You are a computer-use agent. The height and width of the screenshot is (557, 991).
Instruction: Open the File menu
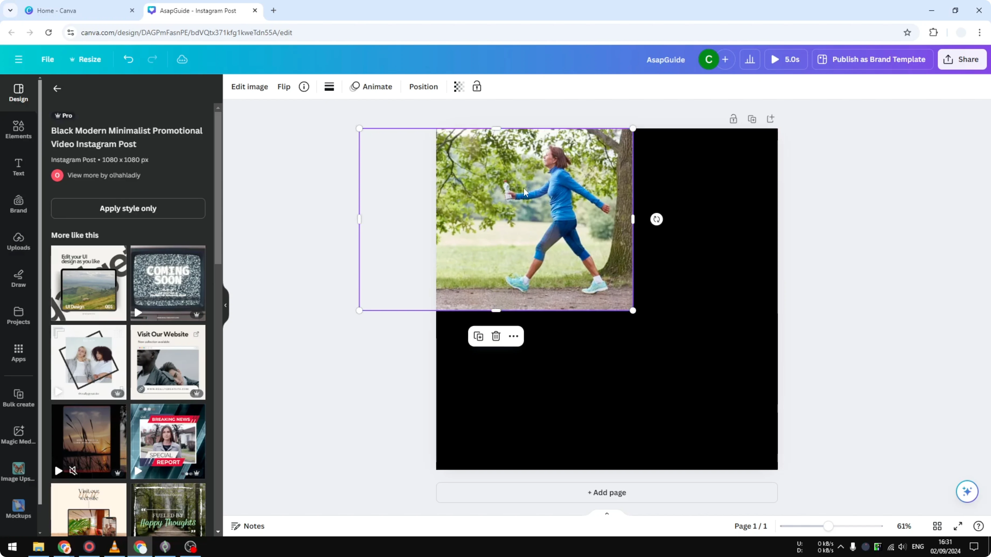click(x=48, y=59)
